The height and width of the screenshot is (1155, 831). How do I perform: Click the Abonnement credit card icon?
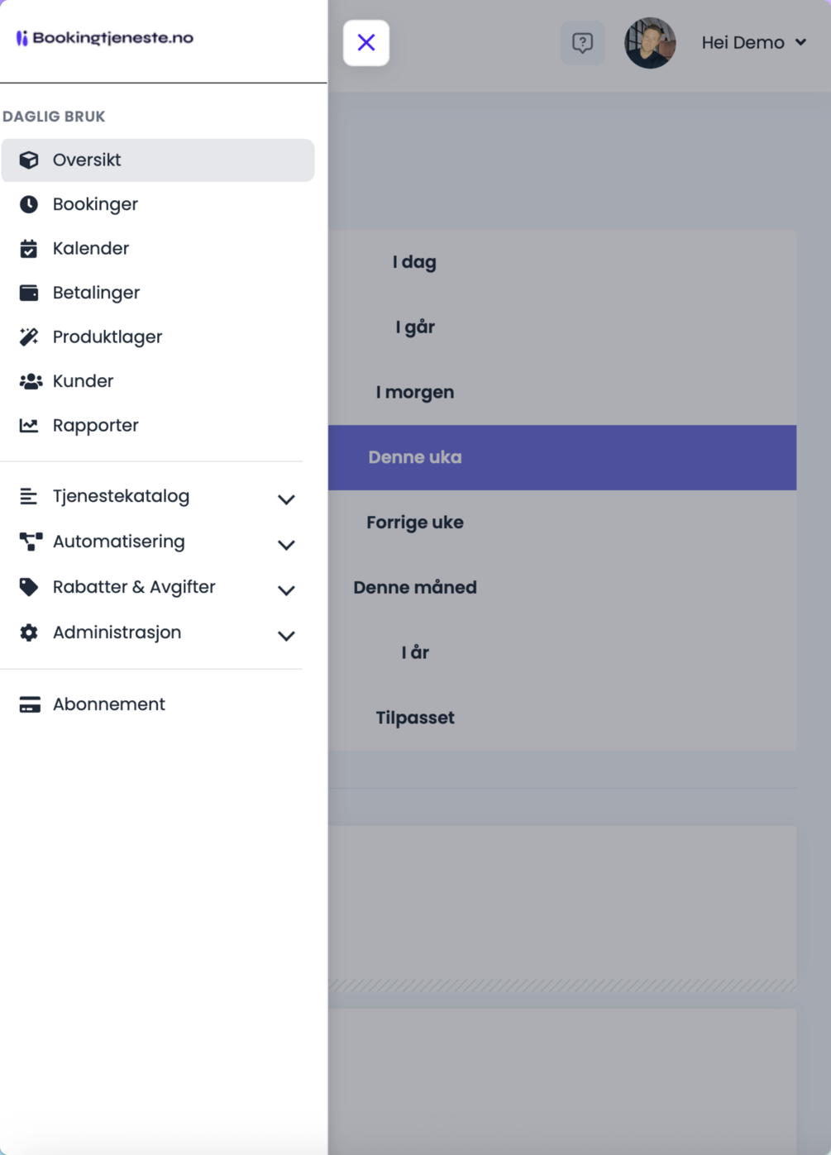point(30,704)
